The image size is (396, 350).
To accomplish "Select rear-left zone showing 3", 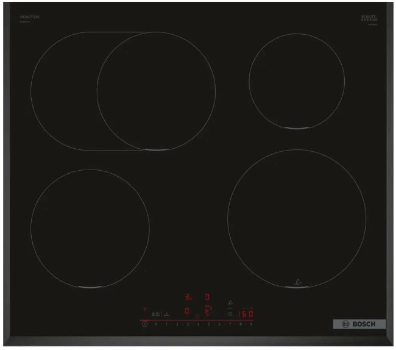I will tap(188, 298).
